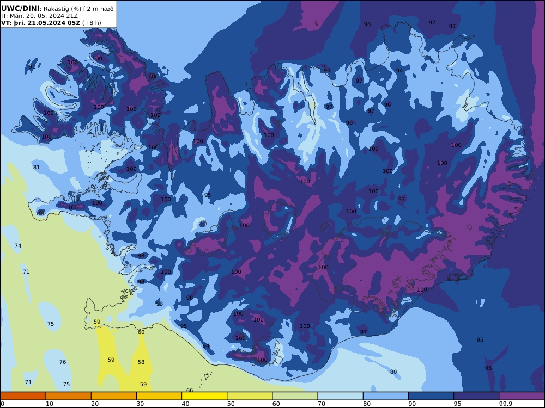
Task: Click the '81' humidity value on the map
Action: pyautogui.click(x=37, y=167)
